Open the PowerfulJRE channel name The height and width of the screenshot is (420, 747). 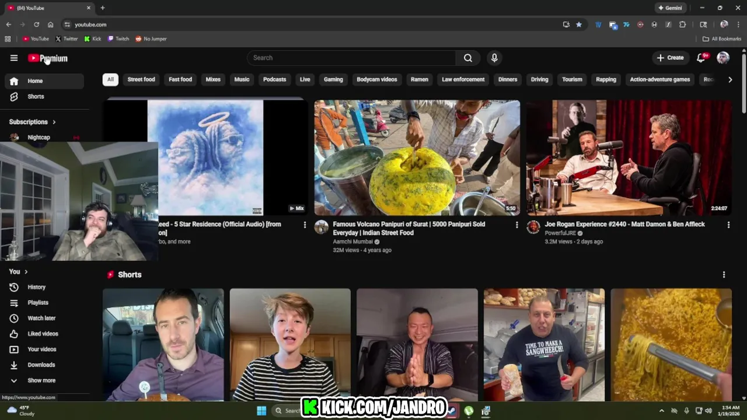[560, 233]
